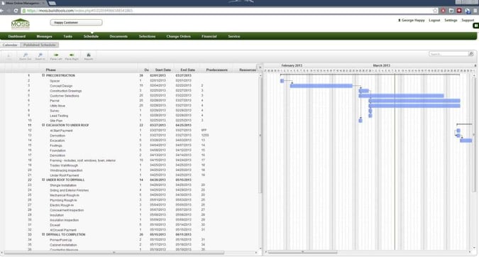This screenshot has height=257, width=479.
Task: Click the search magnifier beside Search box
Action: 470,54
